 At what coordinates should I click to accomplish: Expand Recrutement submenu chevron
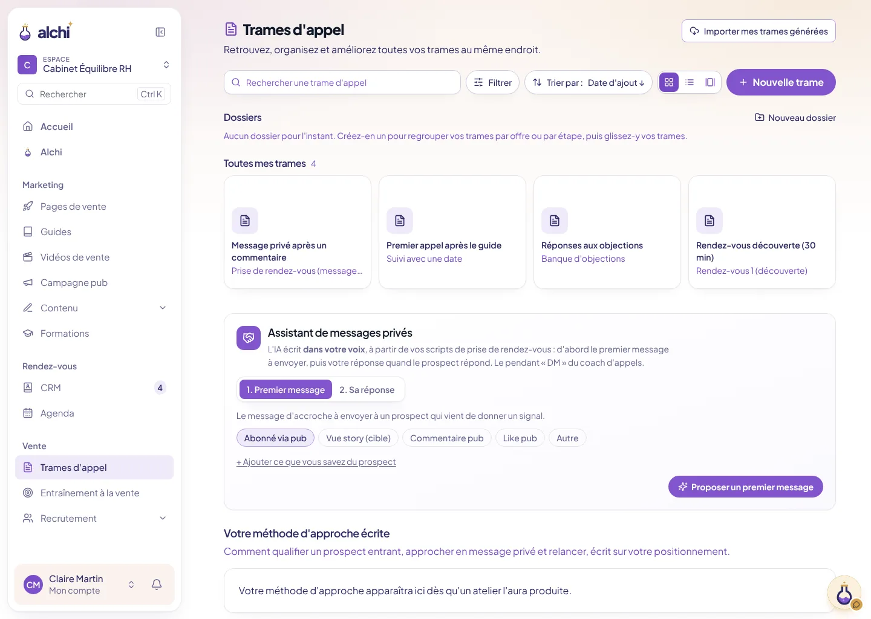(163, 518)
